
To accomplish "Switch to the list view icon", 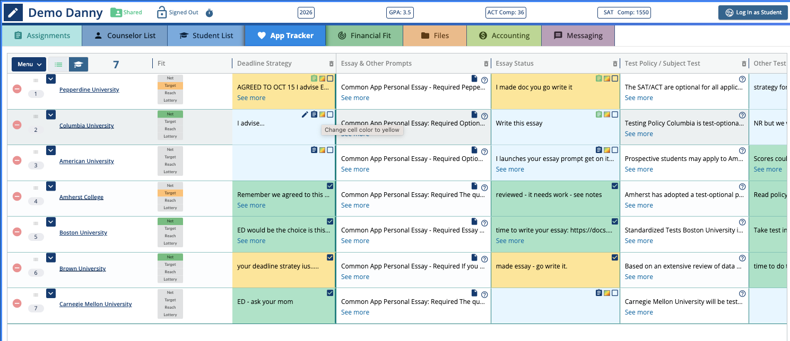I will tap(58, 65).
